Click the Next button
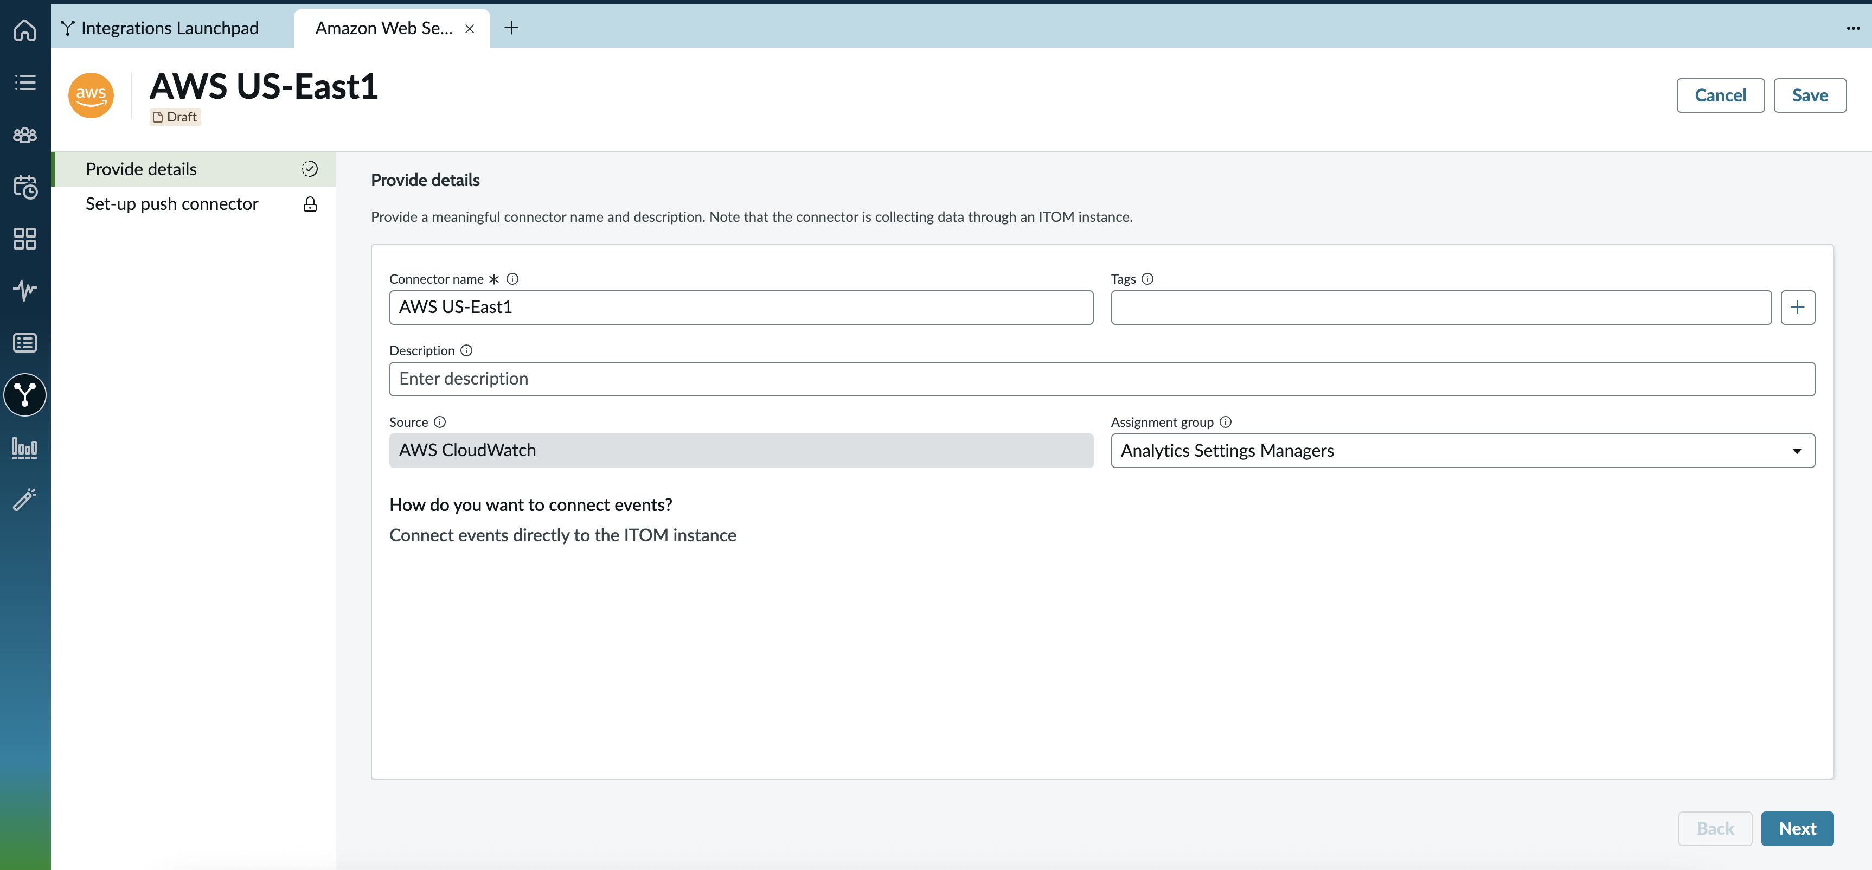Image resolution: width=1872 pixels, height=870 pixels. tap(1797, 829)
